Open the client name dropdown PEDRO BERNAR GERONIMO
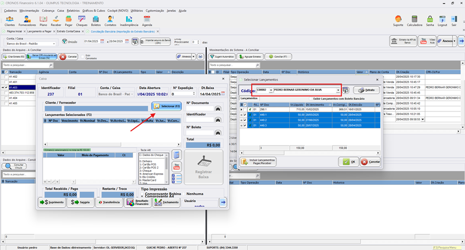 coord(338,90)
